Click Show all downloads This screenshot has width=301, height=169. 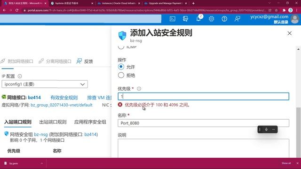(286, 163)
